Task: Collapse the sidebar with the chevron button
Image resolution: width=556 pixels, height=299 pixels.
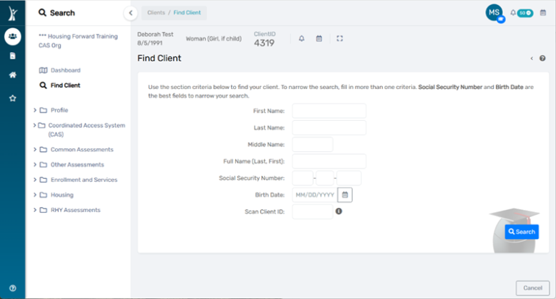Action: click(130, 12)
